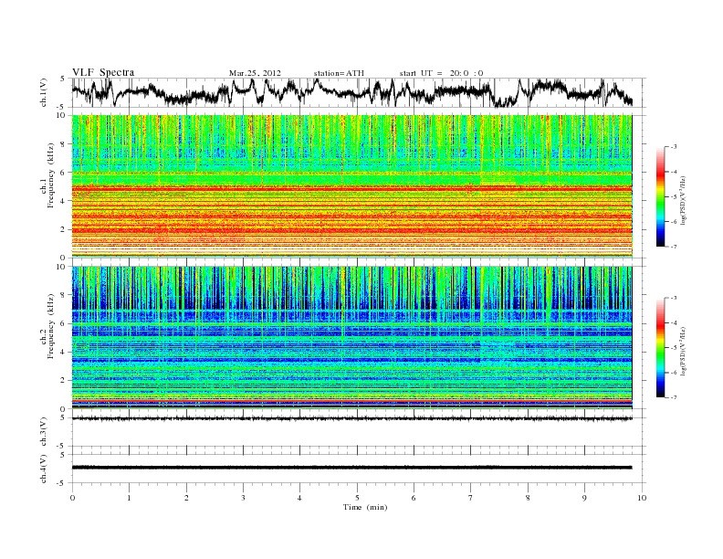Click inside the ch.1 voltage waveform trace
723x559 pixels.
(x=351, y=92)
